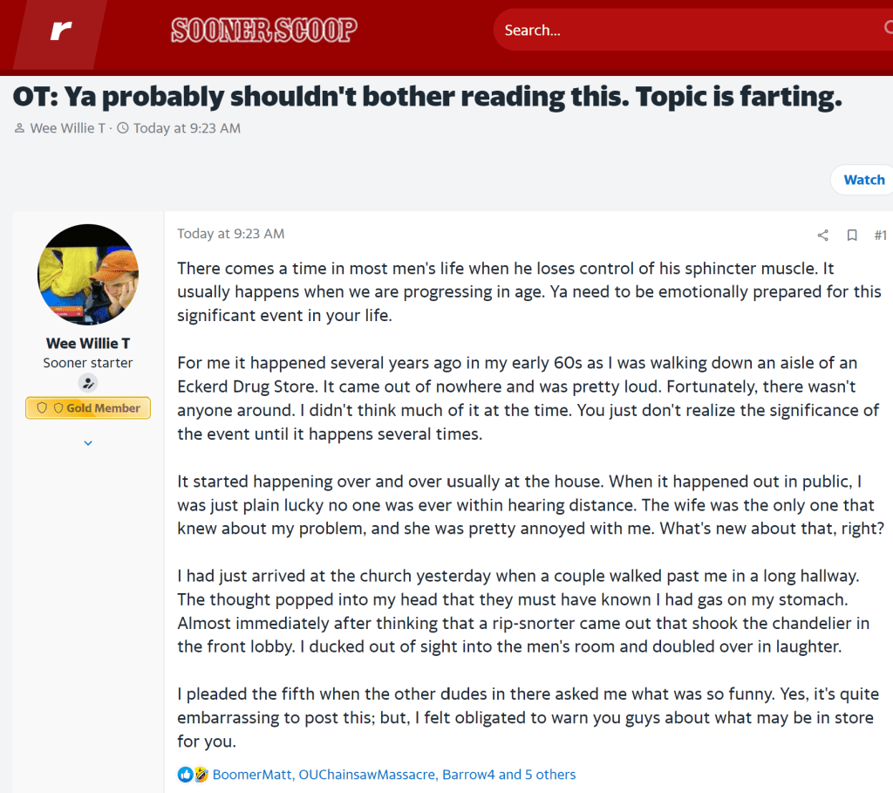Click the search magnifier icon
893x793 pixels.
click(x=888, y=29)
